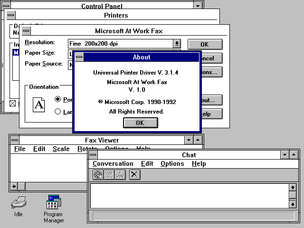Viewport: 304px width, 228px height.
Task: Open the Scale menu in Fax Viewer
Action: click(61, 149)
